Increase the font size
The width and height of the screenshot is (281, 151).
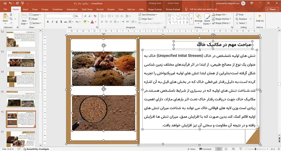85,16
